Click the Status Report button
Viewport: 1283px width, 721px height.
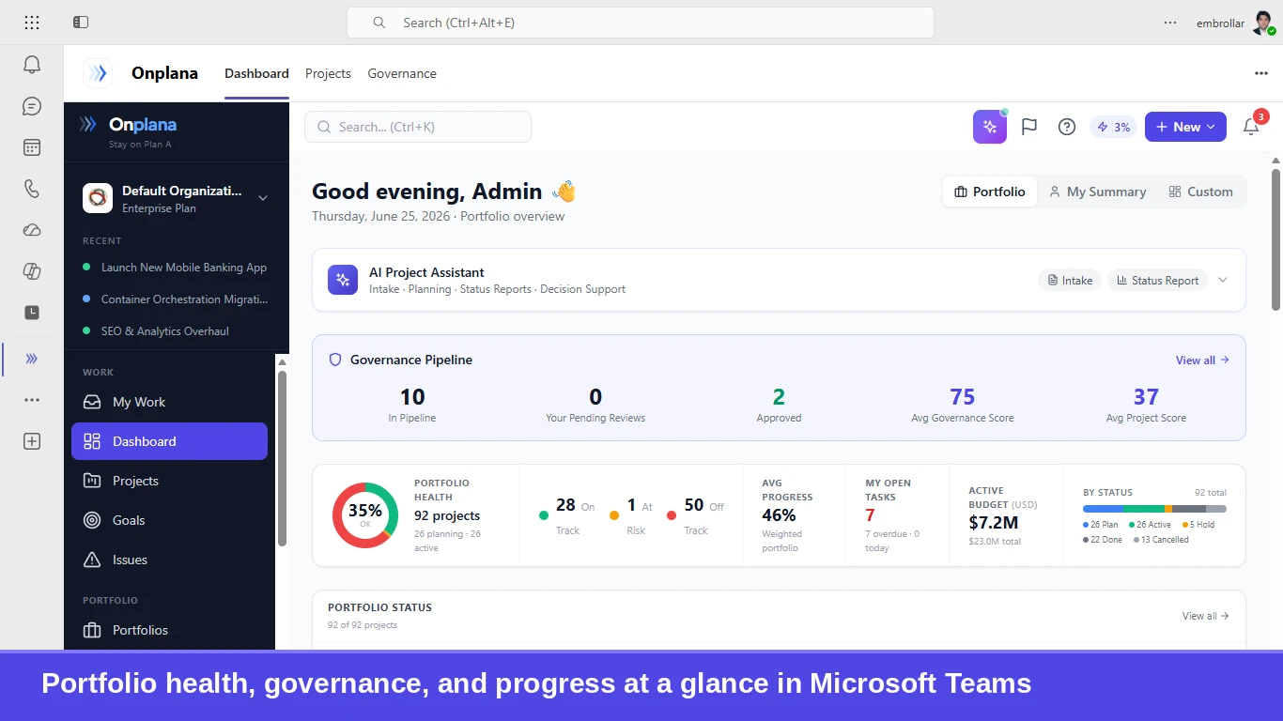click(1157, 280)
